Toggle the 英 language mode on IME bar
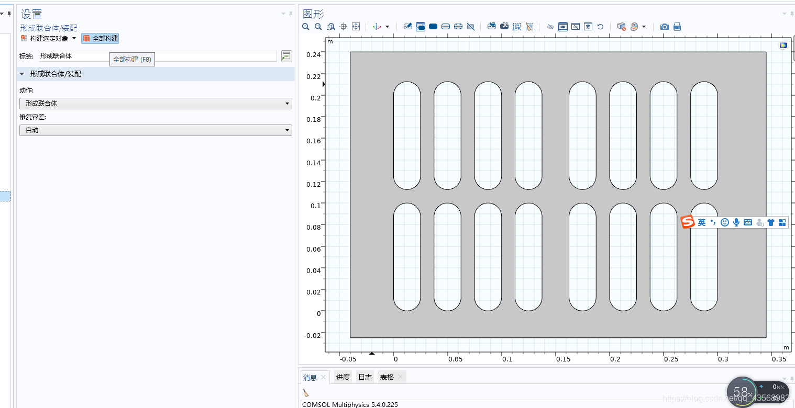Screen dimensions: 795x408 click(x=702, y=222)
